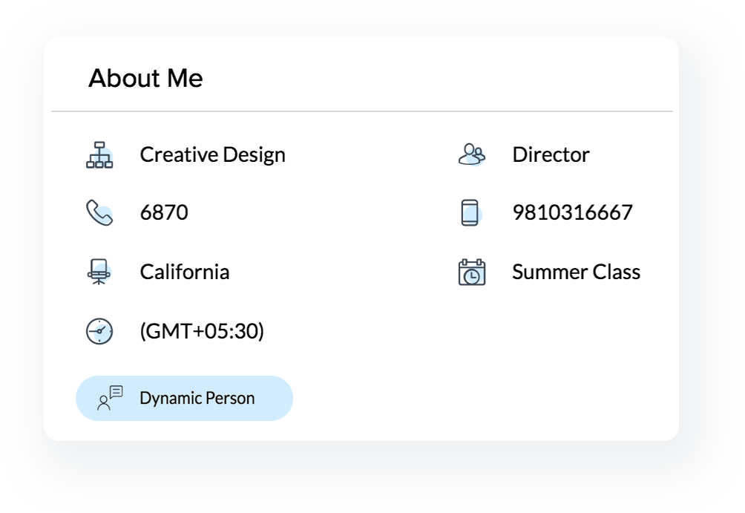Screen dimensions: 745x513
Task: Select the Creative Design department text
Action: point(212,155)
